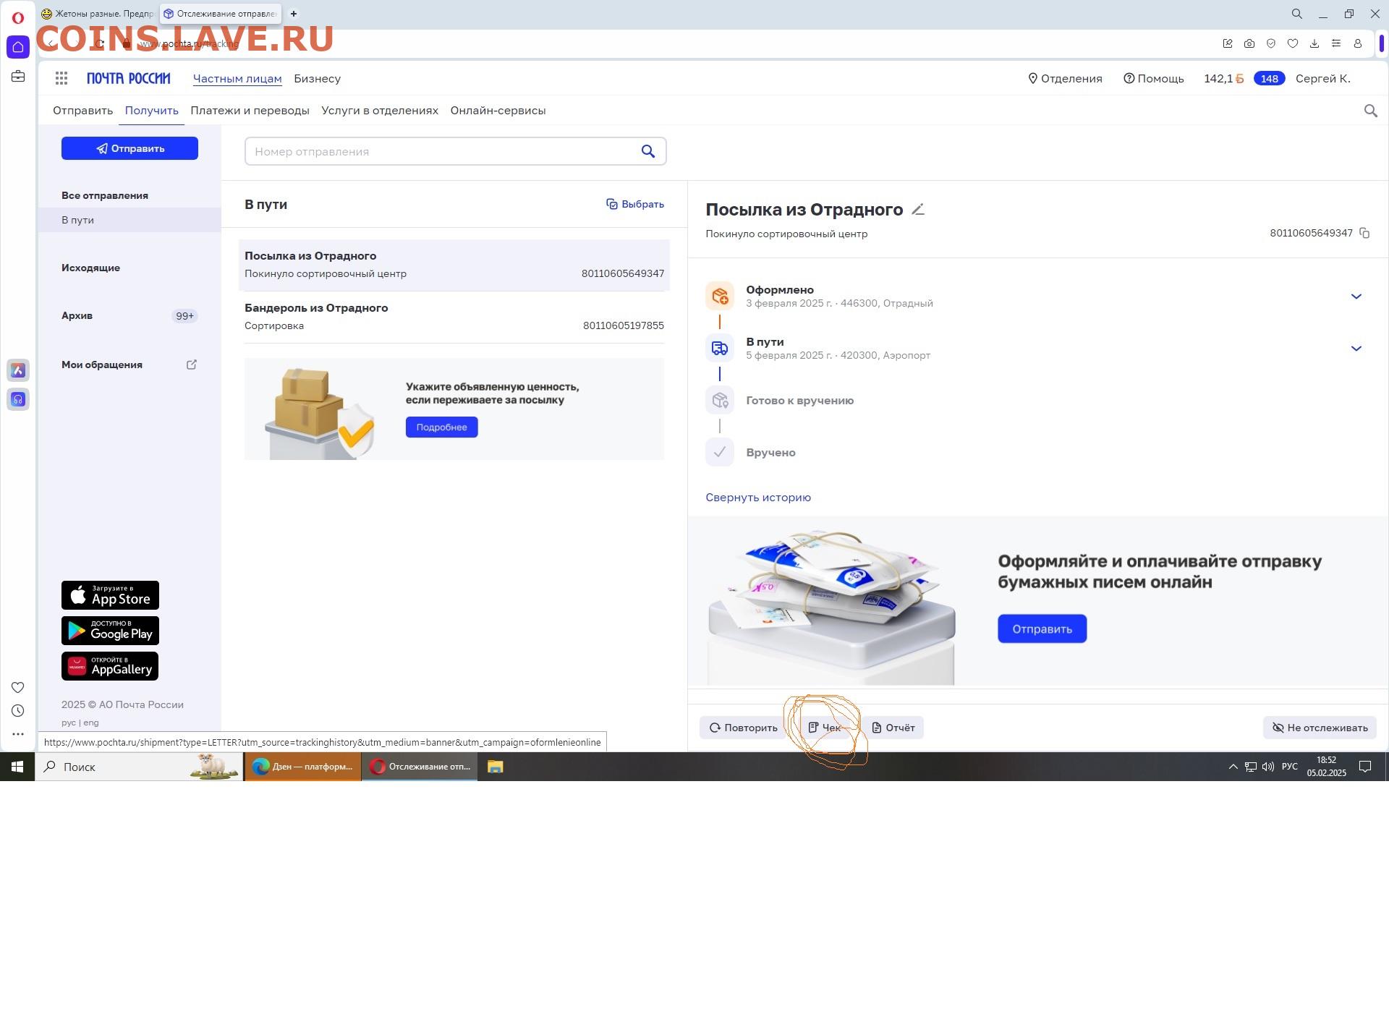This screenshot has width=1389, height=1014.
Task: Click the magnifier icon in tracking number field
Action: coord(647,151)
